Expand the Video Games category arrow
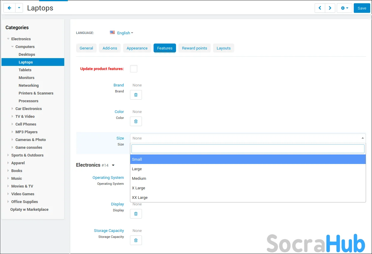The width and height of the screenshot is (372, 254). pyautogui.click(x=8, y=194)
